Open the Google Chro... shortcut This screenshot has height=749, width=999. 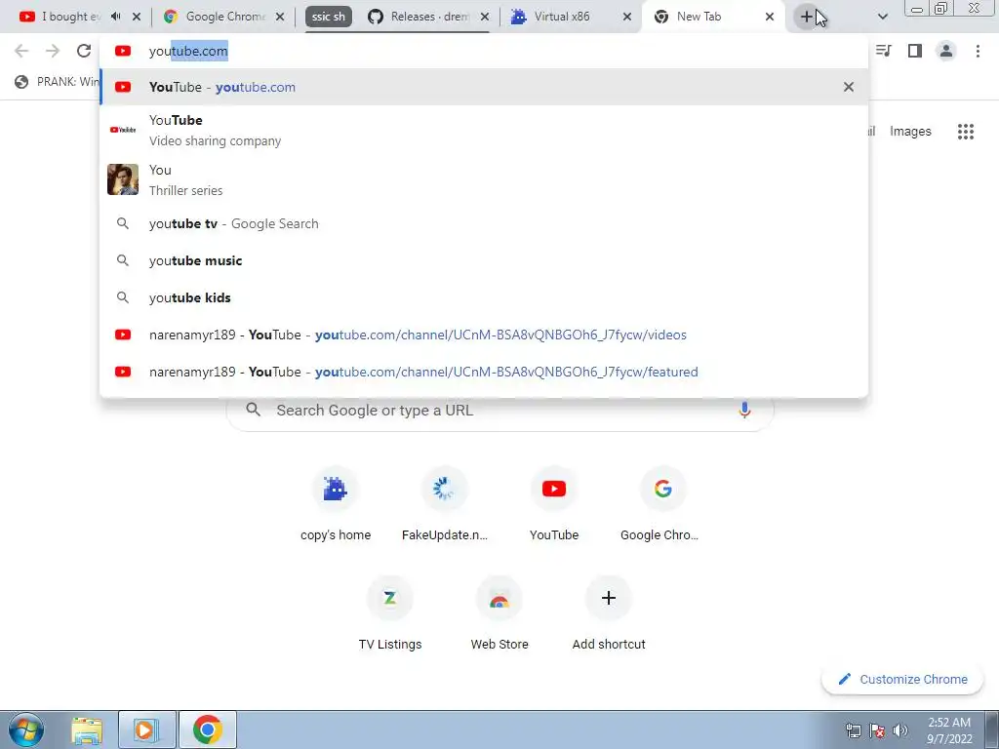point(662,504)
